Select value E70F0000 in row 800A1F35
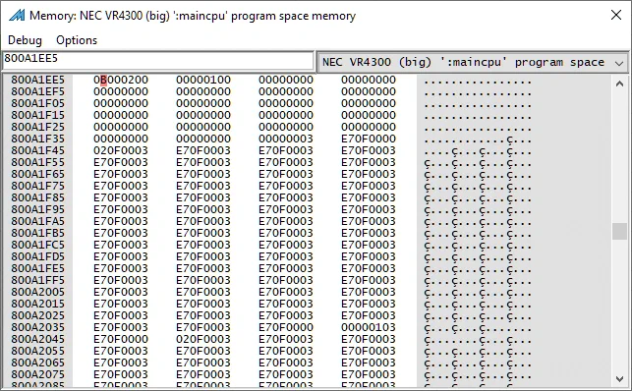The height and width of the screenshot is (391, 632). (369, 139)
